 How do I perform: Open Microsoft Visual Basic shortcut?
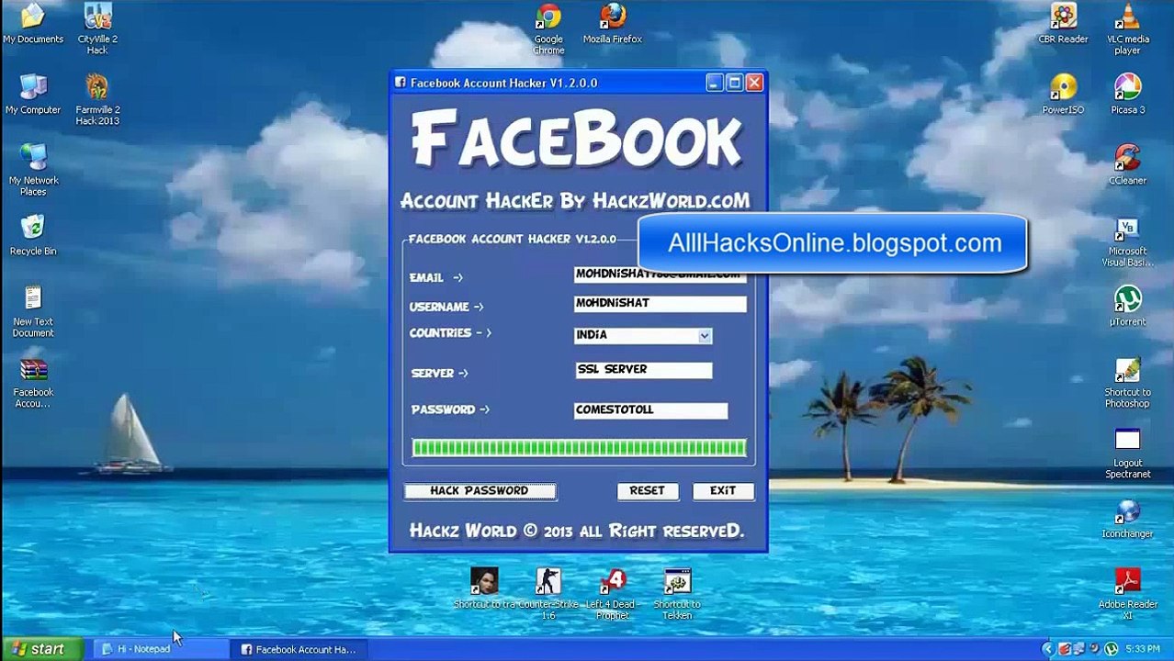point(1127,242)
